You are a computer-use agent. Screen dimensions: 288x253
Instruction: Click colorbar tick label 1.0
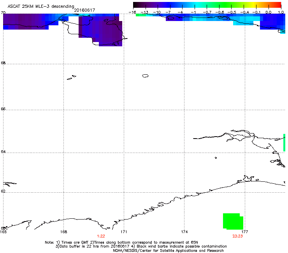click(281, 12)
